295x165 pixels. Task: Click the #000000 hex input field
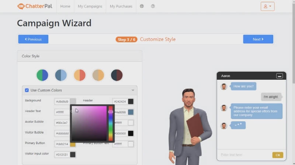[x=121, y=133]
